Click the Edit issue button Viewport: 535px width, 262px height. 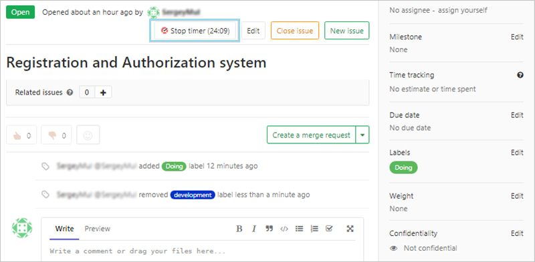(x=253, y=31)
